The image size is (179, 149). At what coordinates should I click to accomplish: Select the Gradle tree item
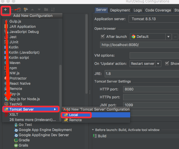(22, 140)
